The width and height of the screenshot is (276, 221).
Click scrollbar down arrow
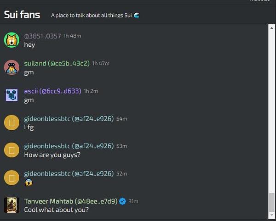(x=272, y=215)
